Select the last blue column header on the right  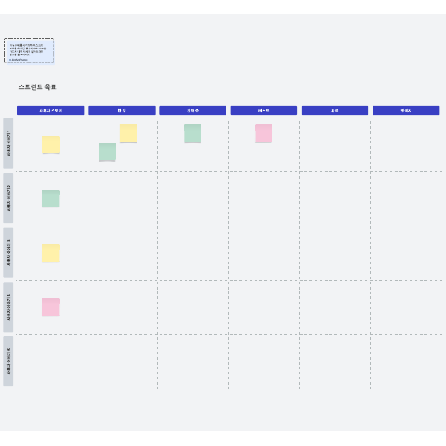coord(406,111)
